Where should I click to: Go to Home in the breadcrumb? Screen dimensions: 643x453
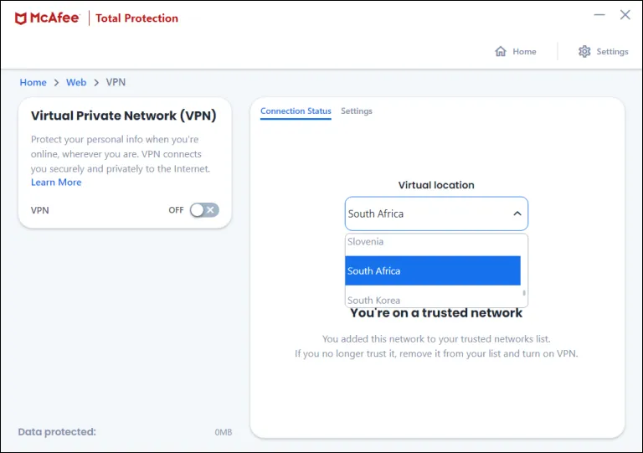[x=33, y=82]
